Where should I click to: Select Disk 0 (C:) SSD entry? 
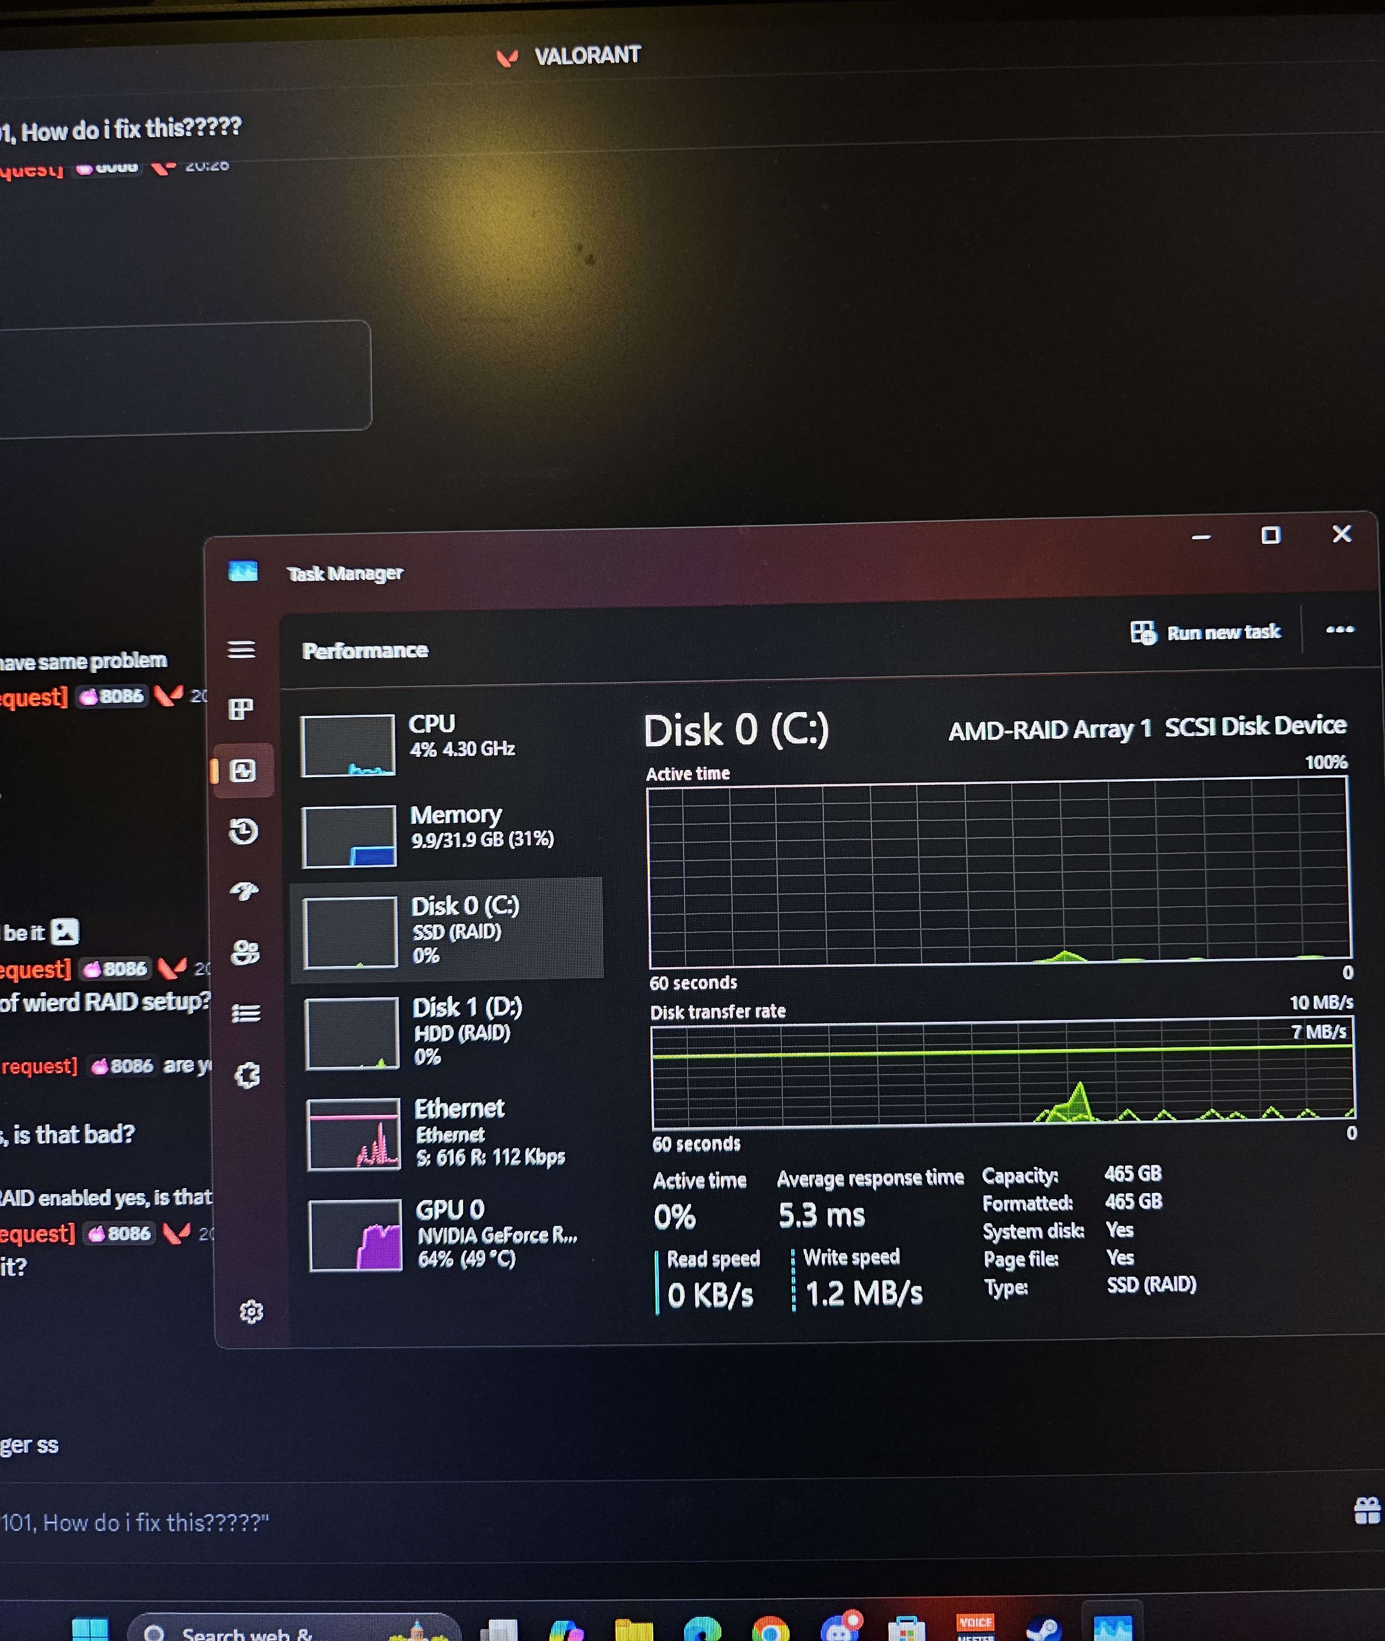point(447,930)
